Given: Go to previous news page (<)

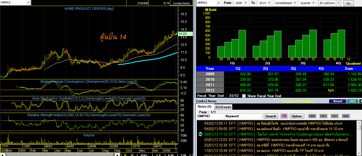Looking at the screenshot, I should [323, 116].
